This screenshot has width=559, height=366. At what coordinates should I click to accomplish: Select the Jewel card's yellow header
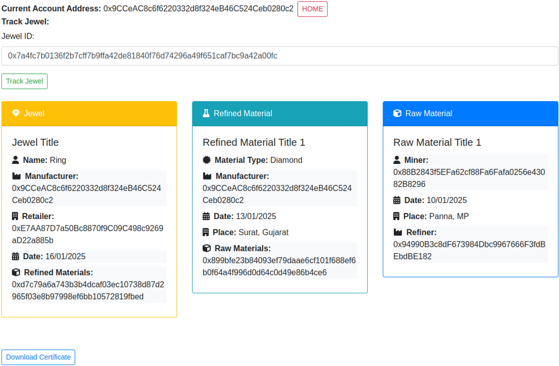pyautogui.click(x=89, y=113)
